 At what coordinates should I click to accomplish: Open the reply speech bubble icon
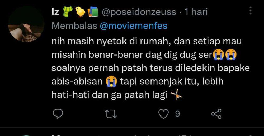tap(58, 114)
